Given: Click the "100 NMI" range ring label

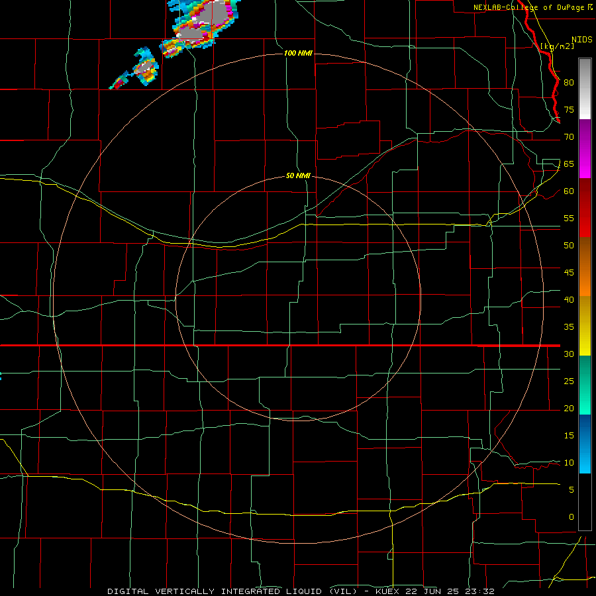Looking at the screenshot, I should pyautogui.click(x=298, y=53).
